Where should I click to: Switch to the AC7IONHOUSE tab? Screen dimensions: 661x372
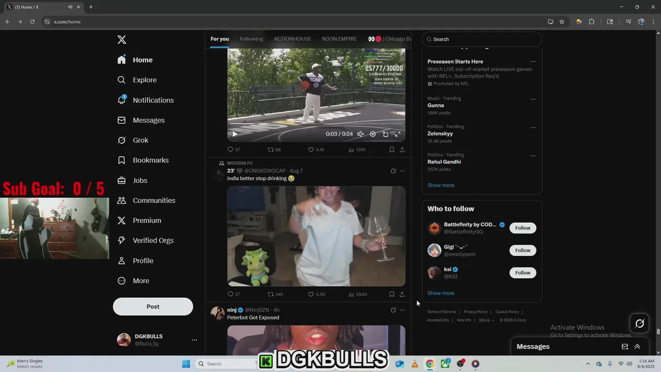coord(292,39)
